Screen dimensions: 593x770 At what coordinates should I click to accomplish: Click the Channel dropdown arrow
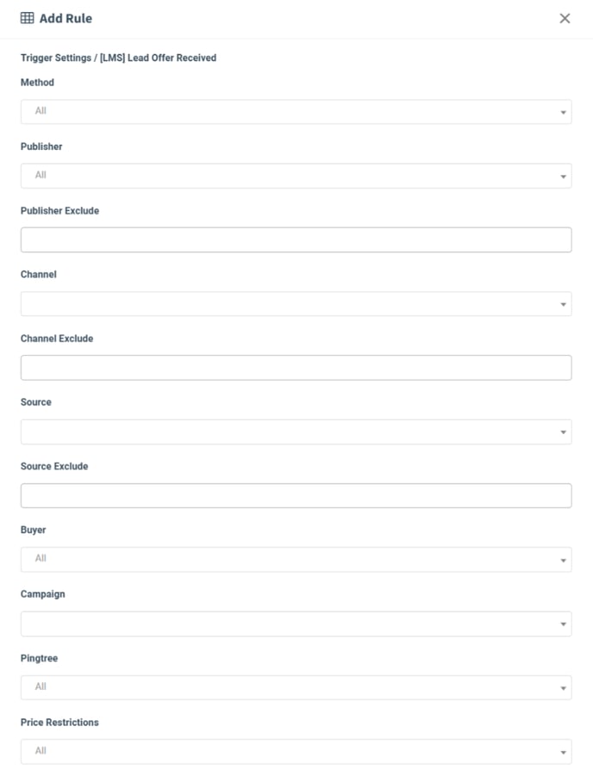[x=563, y=304]
